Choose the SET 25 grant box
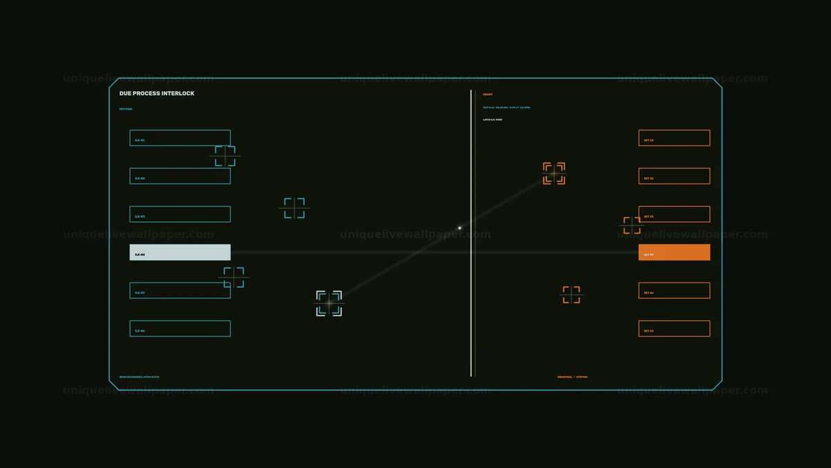Screen dimensions: 831x468 [x=674, y=176]
